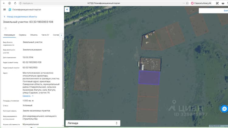The width and height of the screenshot is (228, 128).
Task: Click the info panel vertical scrollbar
Action: tap(63, 74)
